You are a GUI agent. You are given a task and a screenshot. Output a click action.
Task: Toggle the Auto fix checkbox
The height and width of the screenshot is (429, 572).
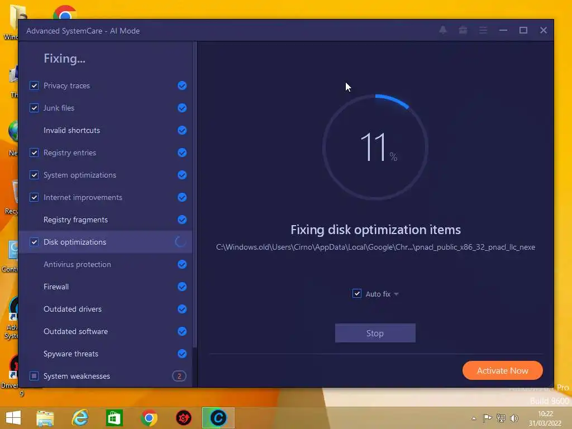[x=357, y=294]
